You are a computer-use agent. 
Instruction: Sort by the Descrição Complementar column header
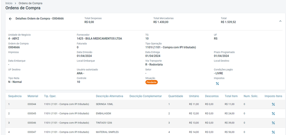pyautogui.click(x=146, y=96)
